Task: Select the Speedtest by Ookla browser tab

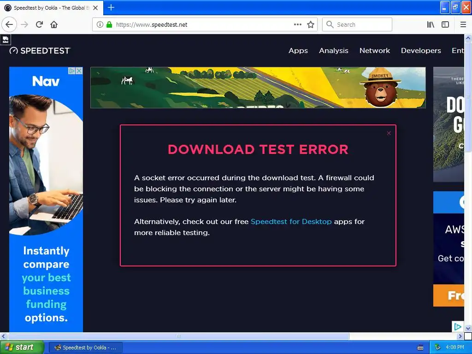Action: 52,8
